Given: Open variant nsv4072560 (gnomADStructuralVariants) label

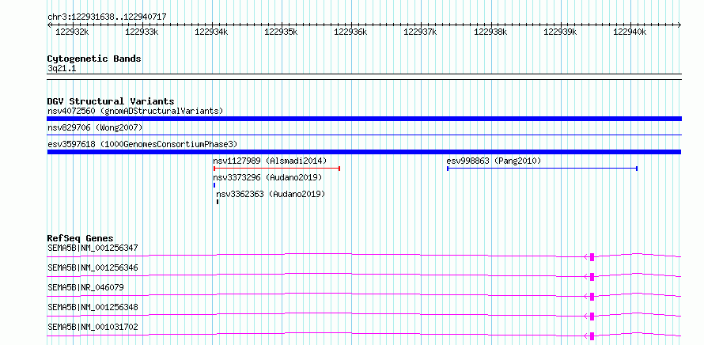Looking at the screenshot, I should (135, 111).
